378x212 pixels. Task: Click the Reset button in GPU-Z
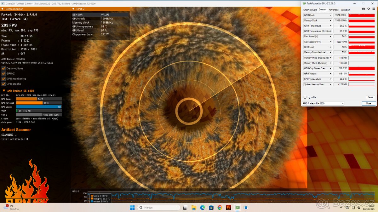[x=370, y=97]
